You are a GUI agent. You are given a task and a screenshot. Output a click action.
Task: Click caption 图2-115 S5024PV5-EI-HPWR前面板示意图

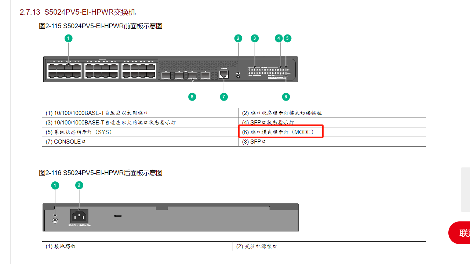click(101, 26)
